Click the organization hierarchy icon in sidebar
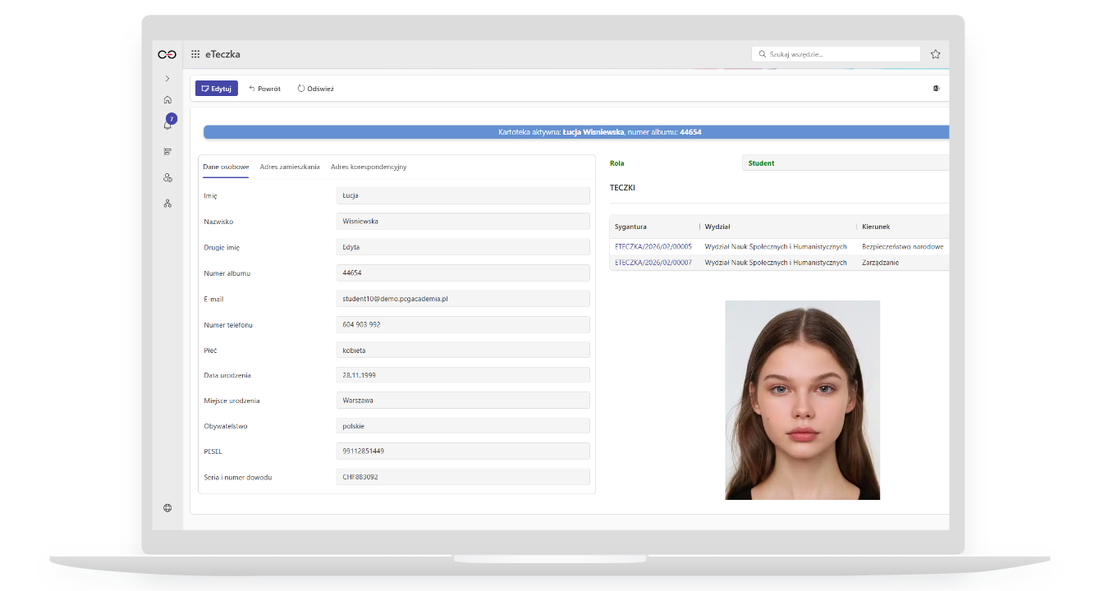This screenshot has width=1100, height=591. coord(167,203)
